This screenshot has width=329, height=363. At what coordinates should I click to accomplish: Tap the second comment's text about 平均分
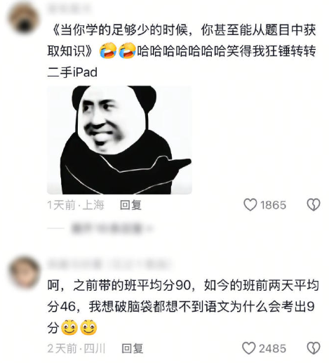point(183,306)
